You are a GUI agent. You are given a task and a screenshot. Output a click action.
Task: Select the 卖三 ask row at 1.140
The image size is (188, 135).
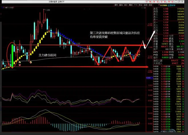tap(169, 14)
